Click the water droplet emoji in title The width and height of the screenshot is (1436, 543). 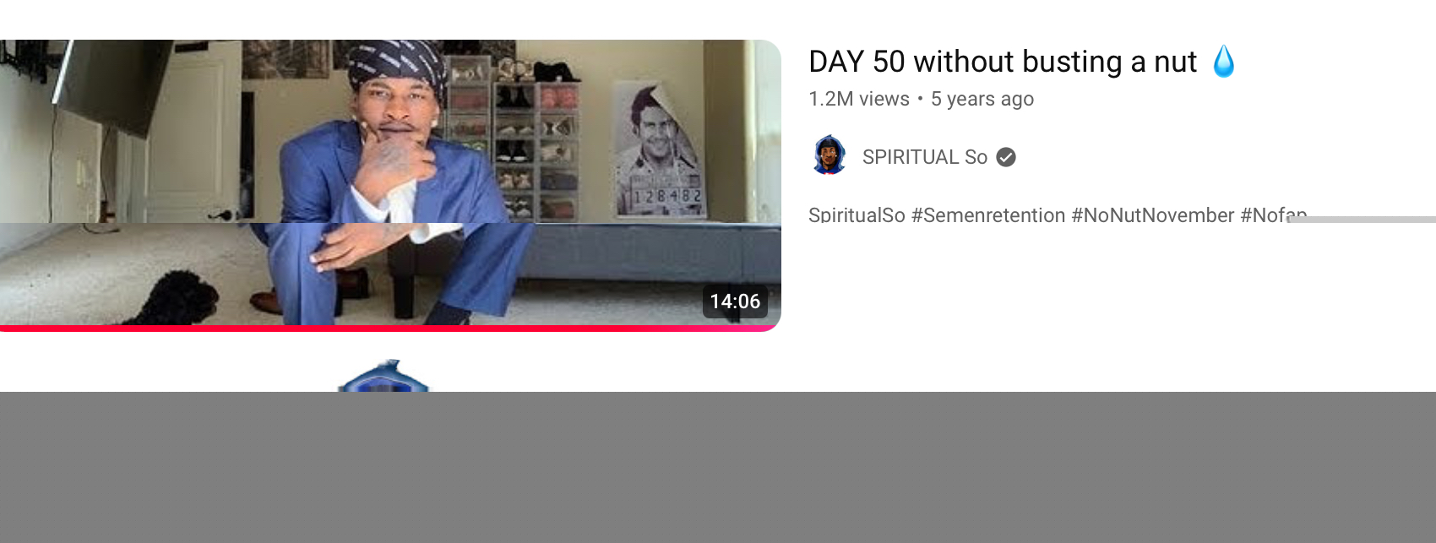click(x=1223, y=62)
